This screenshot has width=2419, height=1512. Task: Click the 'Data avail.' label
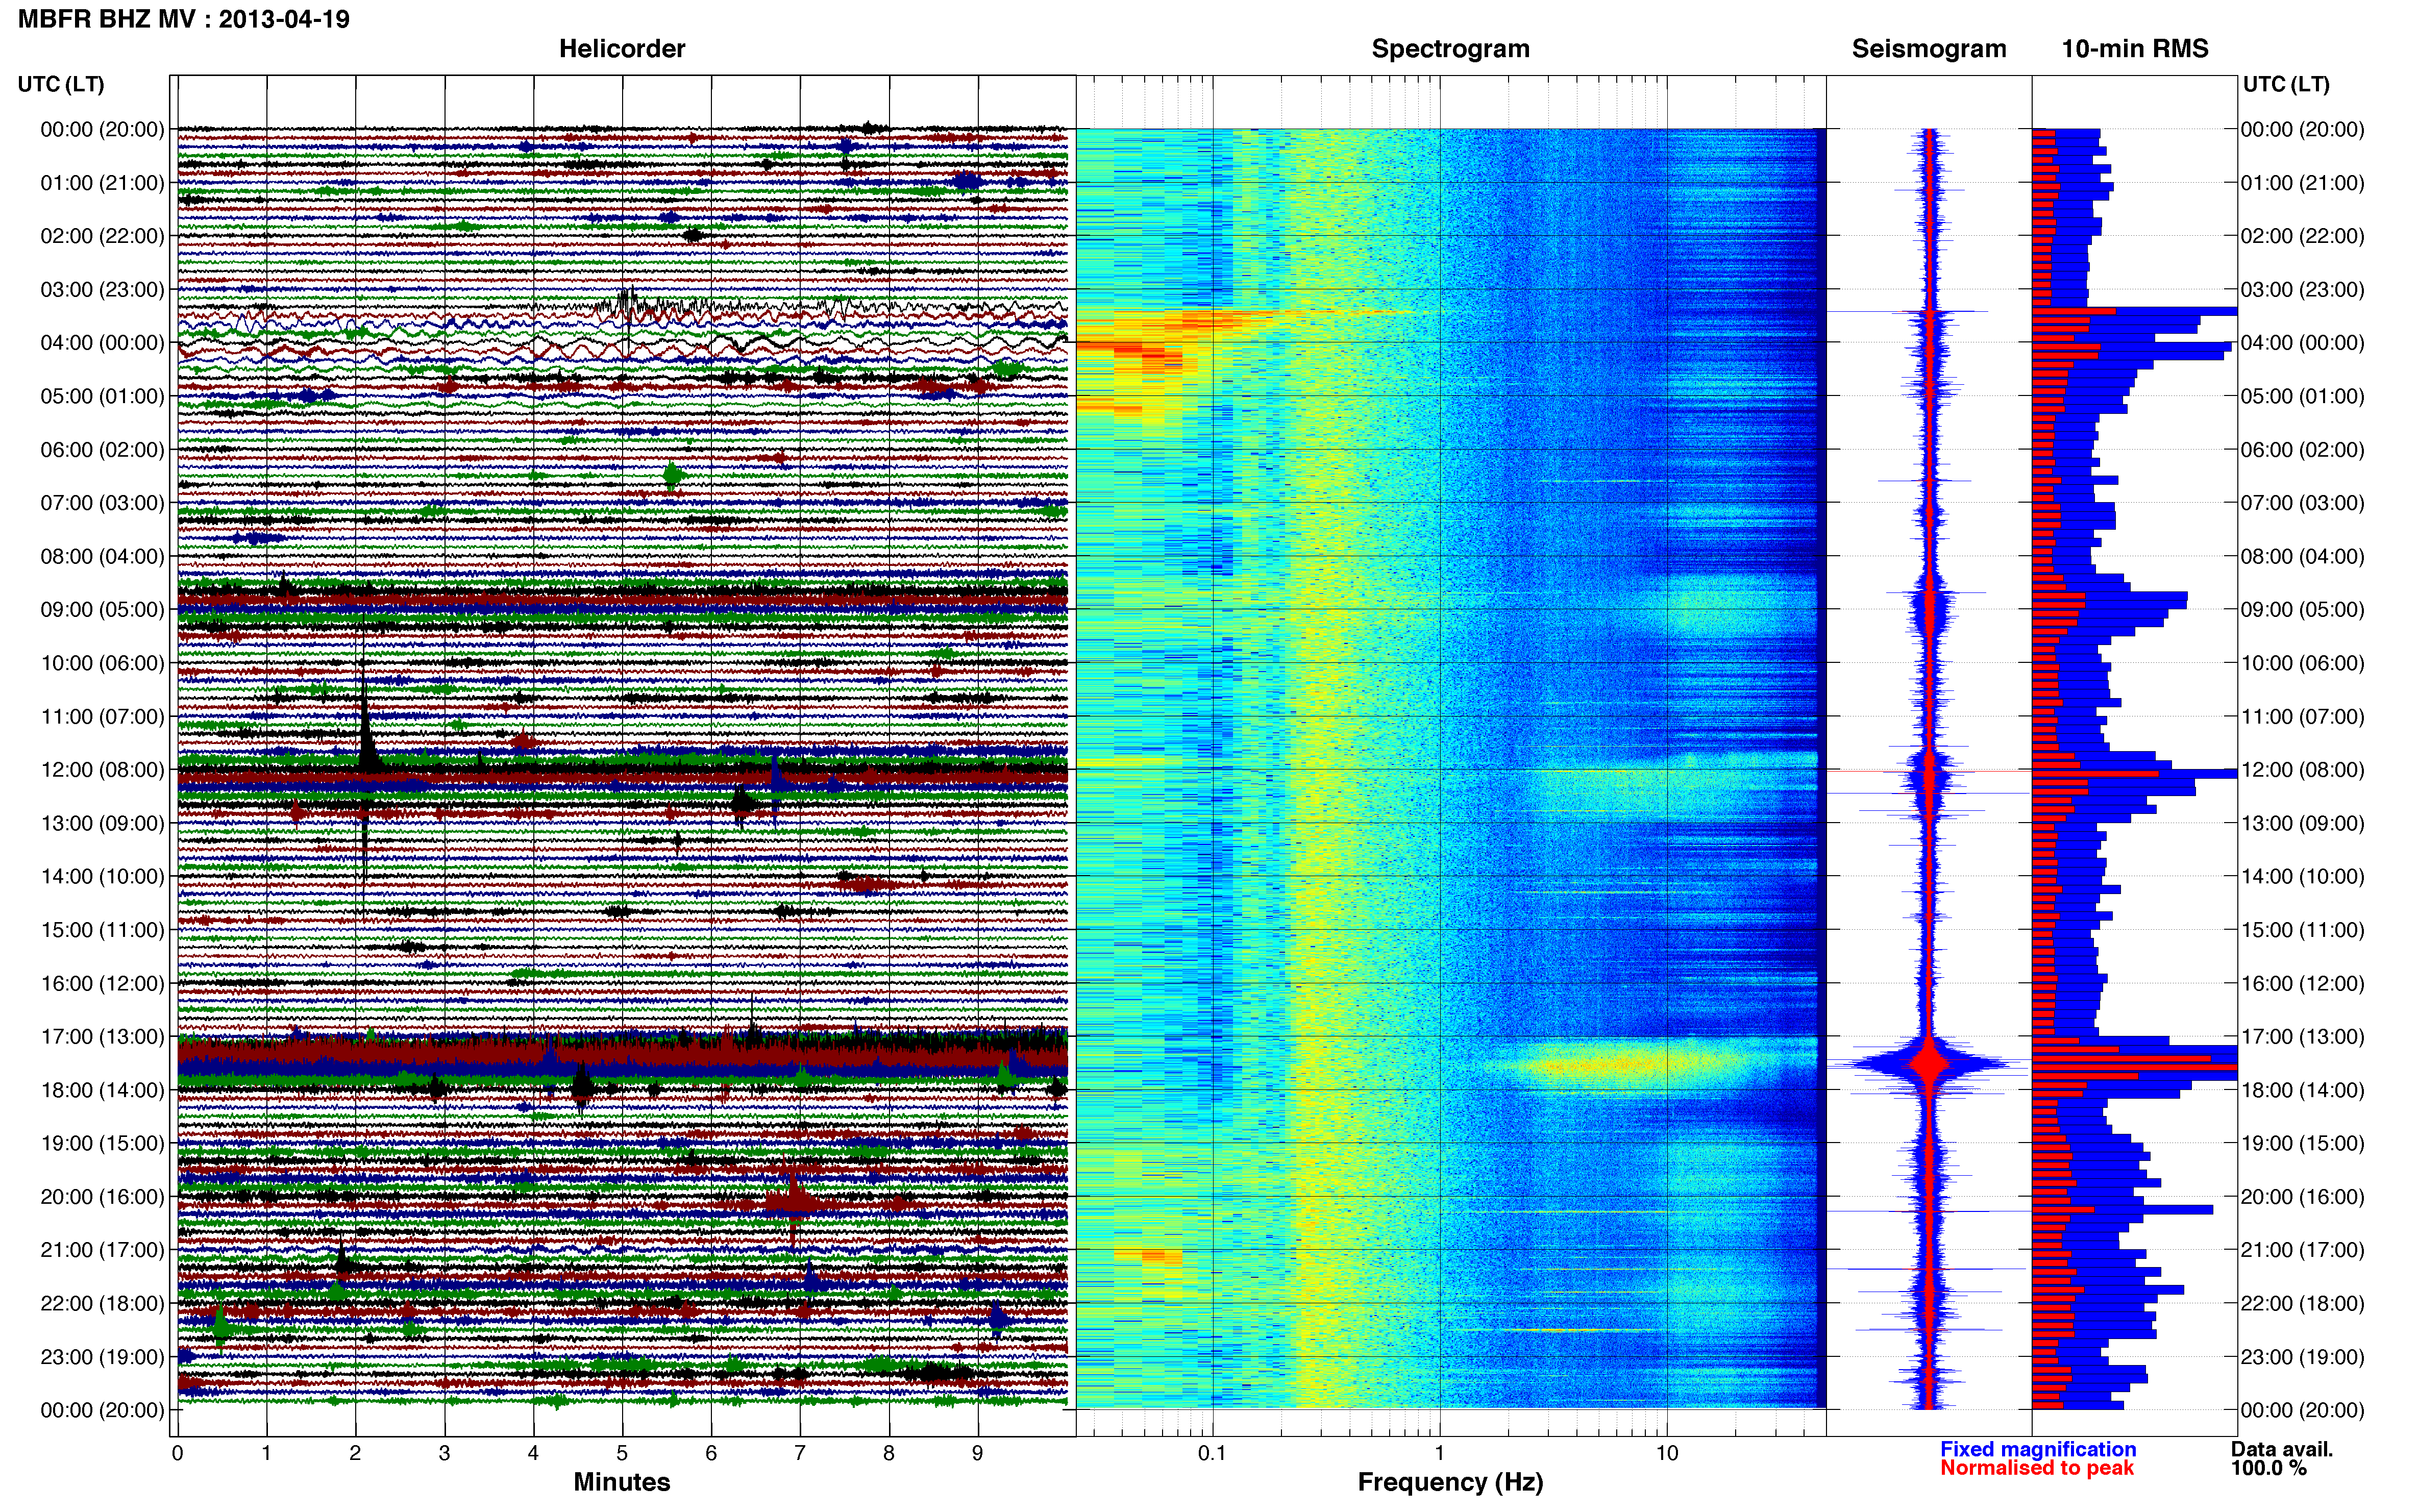(2282, 1449)
